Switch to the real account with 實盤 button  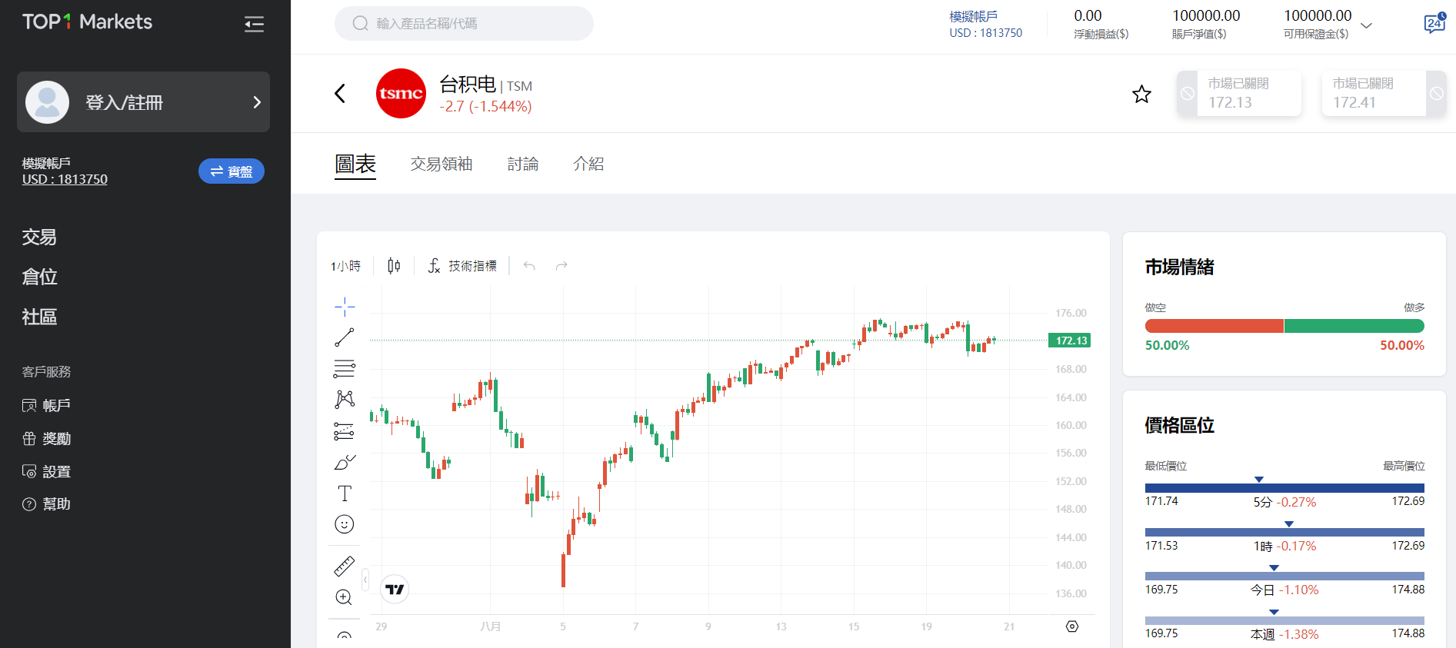232,171
